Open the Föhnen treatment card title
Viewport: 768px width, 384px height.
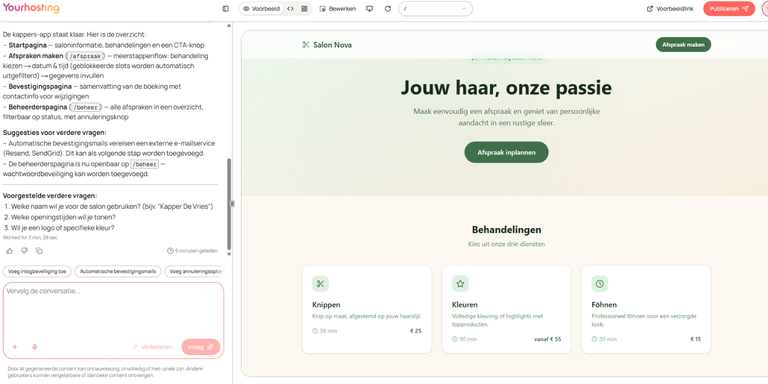click(x=604, y=305)
